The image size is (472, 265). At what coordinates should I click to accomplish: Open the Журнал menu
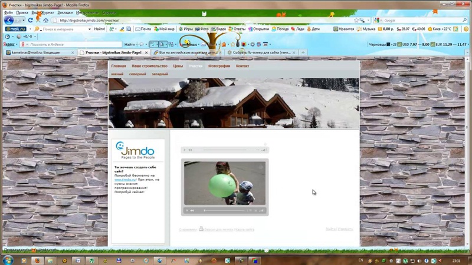tap(46, 12)
